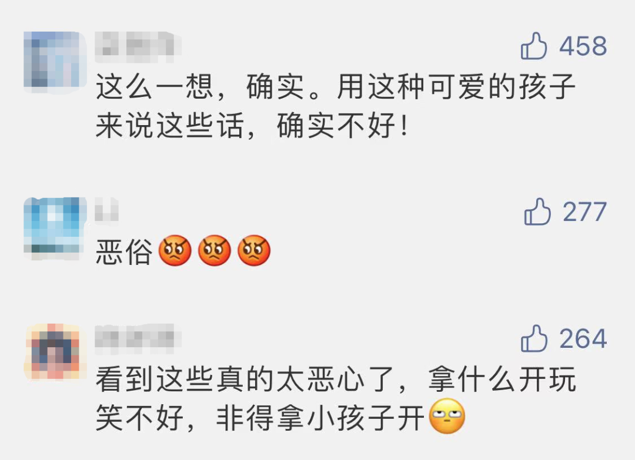635x460 pixels.
Task: Select the first angry emoji after 恶俗
Action: [x=175, y=250]
